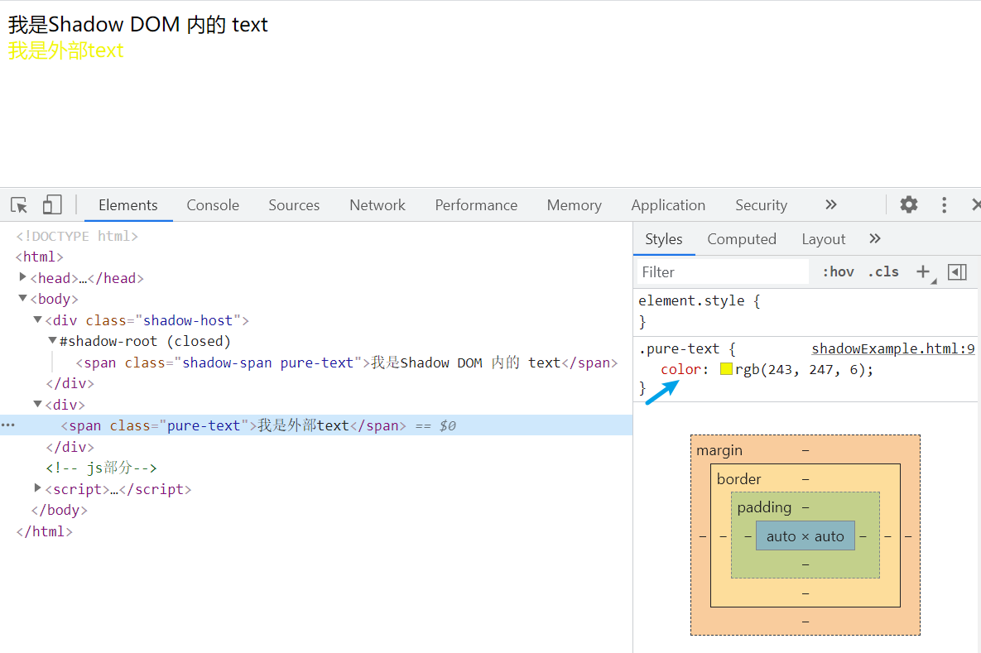Add new style rule plus icon
The height and width of the screenshot is (653, 981).
tap(923, 271)
